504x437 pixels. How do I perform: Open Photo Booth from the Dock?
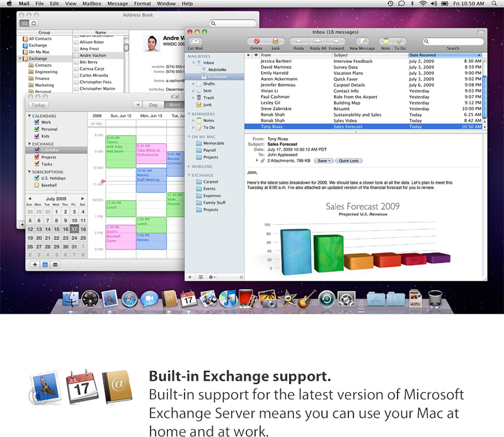click(248, 299)
